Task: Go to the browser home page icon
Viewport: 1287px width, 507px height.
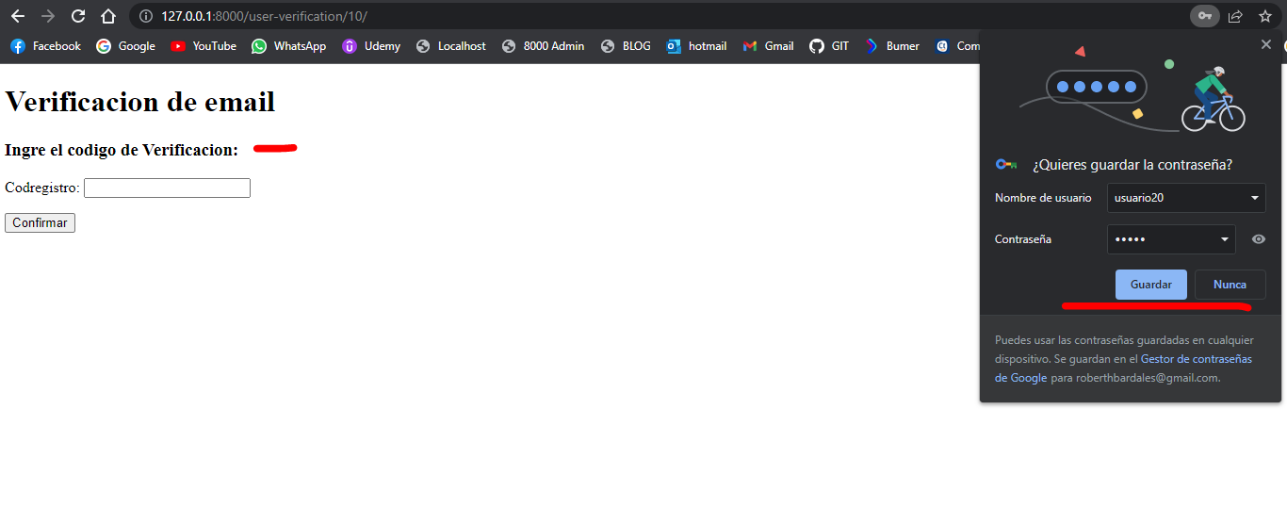Action: tap(108, 16)
